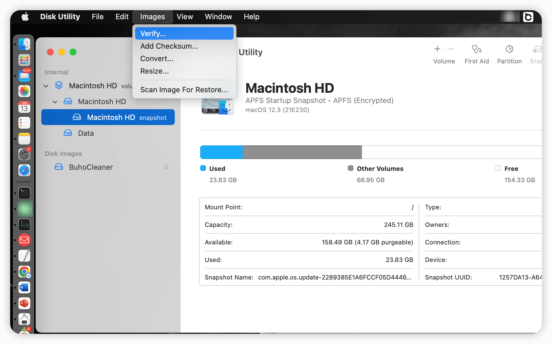The width and height of the screenshot is (552, 344).
Task: Open System Information chip icon in Dock
Action: 24,319
